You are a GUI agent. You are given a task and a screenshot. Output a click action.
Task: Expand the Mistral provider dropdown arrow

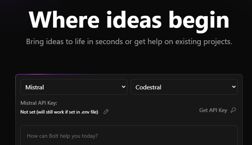click(x=123, y=87)
